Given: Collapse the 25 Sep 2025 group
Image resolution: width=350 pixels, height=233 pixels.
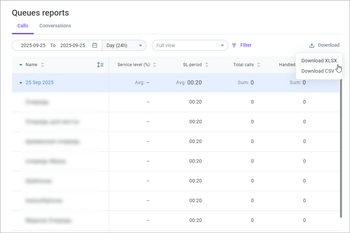Looking at the screenshot, I should [x=21, y=83].
